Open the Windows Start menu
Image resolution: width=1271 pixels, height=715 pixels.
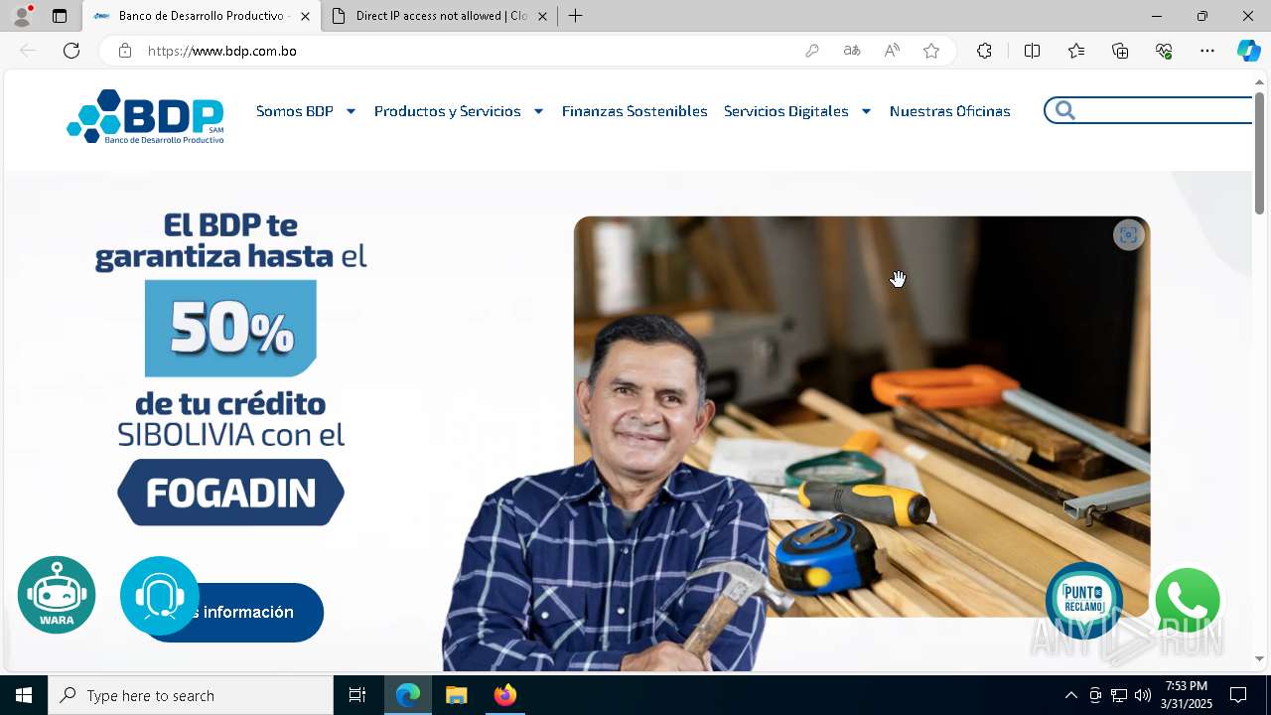pos(24,695)
